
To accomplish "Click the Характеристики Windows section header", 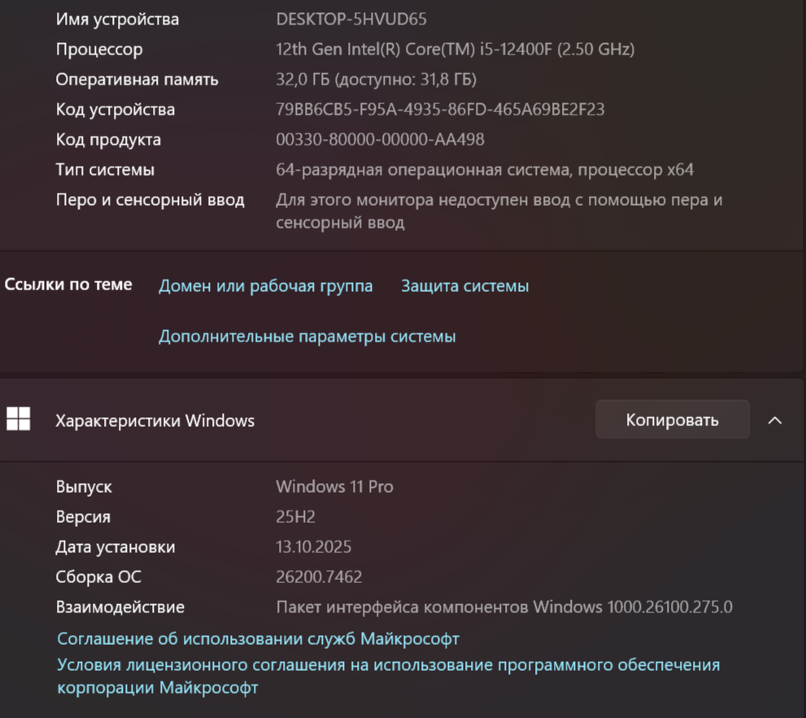I will click(155, 420).
